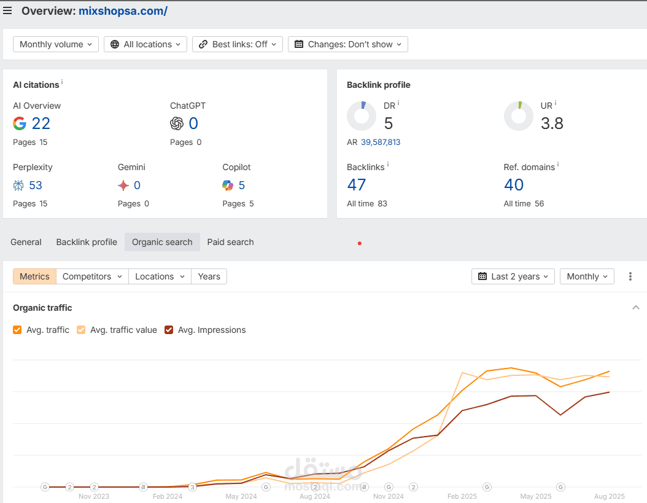
Task: Open AR value 39,587,813
Action: coord(381,142)
